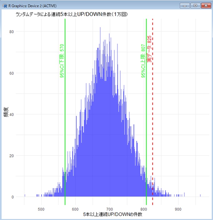The image size is (213, 220).
Task: Click the x-axis tick label 700
Action: click(109, 209)
